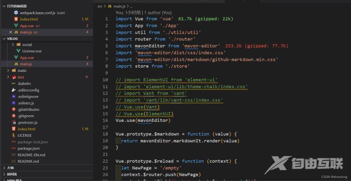Click the markdown icon of README.md

pos(14,161)
